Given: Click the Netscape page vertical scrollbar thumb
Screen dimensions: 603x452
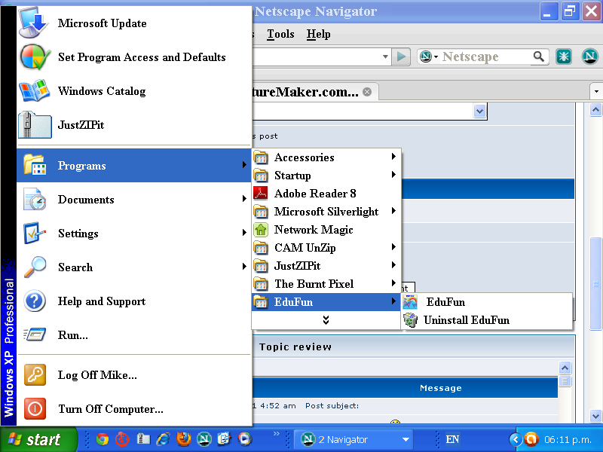Looking at the screenshot, I should [x=595, y=284].
